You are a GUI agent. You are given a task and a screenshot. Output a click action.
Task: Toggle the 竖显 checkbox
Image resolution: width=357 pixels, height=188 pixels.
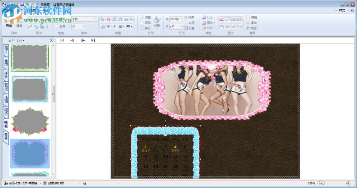[x=145, y=23]
